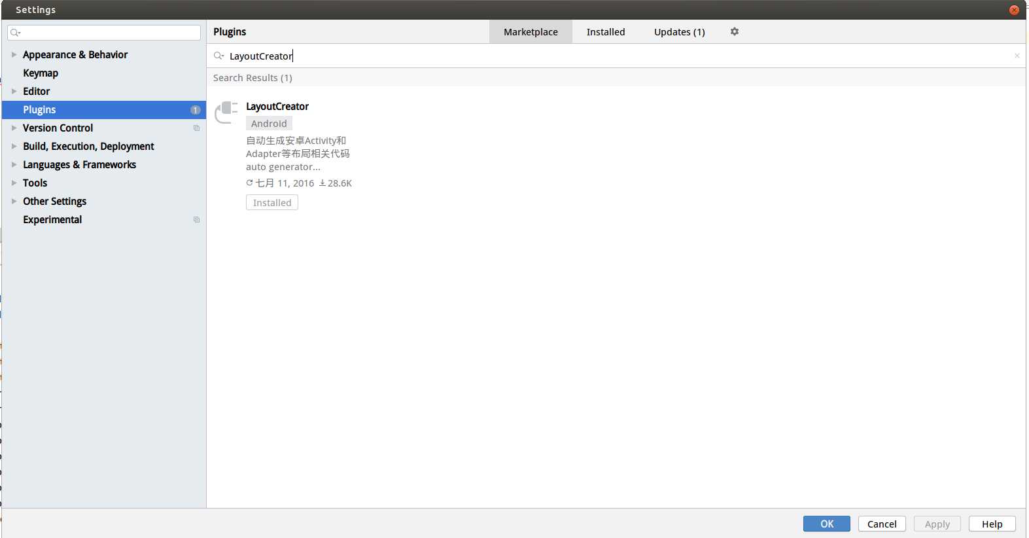Viewport: 1029px width, 538px height.
Task: Click the Apply button
Action: pos(937,524)
